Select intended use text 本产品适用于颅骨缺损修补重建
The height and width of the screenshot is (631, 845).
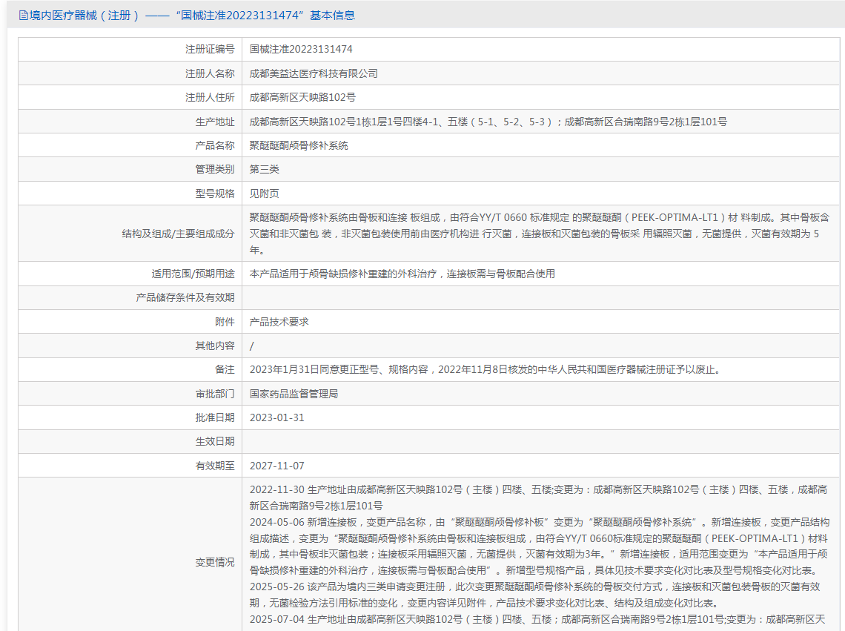[x=402, y=274]
